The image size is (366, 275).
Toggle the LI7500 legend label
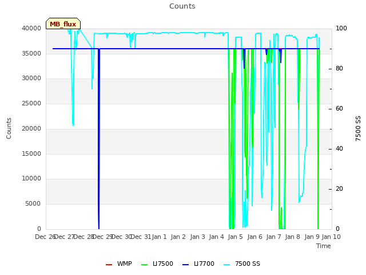163,264
